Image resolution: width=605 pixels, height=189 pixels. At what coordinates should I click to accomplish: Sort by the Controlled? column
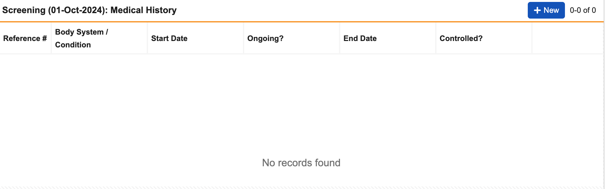[461, 38]
